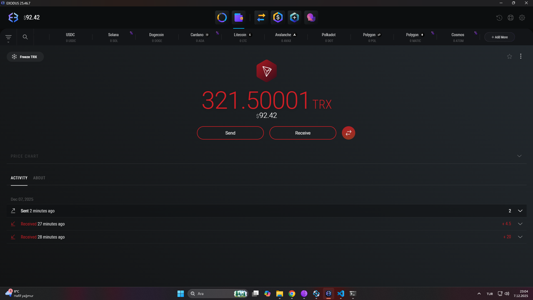Click the percent badge beside Solana
Screen dimensions: 533x300
(131, 33)
